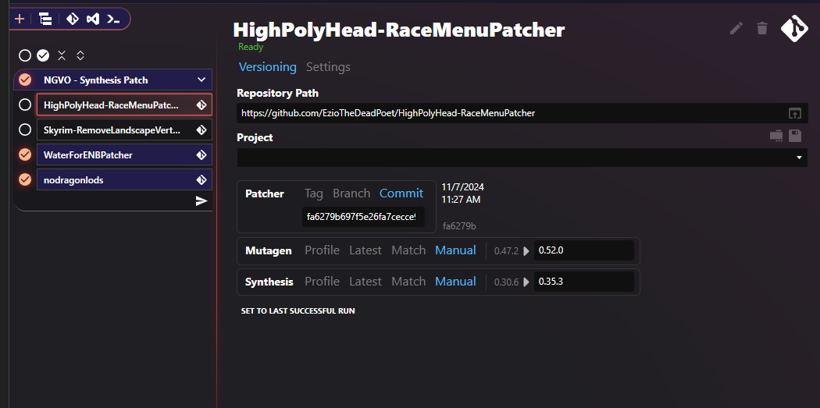820x408 pixels.
Task: Apply Synthesis 0.30.6 version arrow
Action: tap(526, 282)
